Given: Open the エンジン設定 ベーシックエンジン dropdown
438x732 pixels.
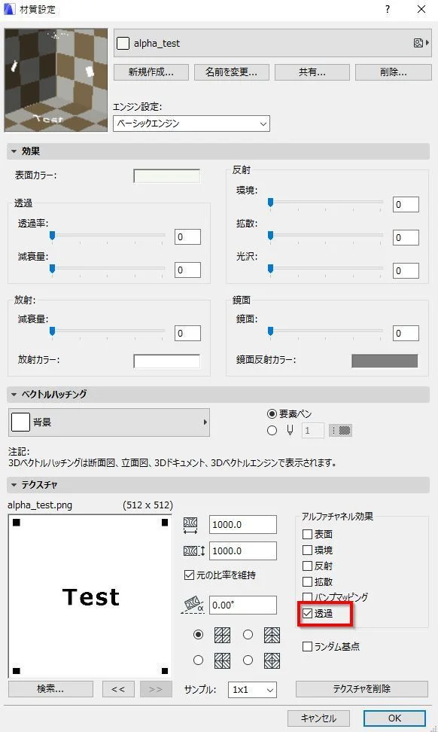Looking at the screenshot, I should pyautogui.click(x=191, y=124).
